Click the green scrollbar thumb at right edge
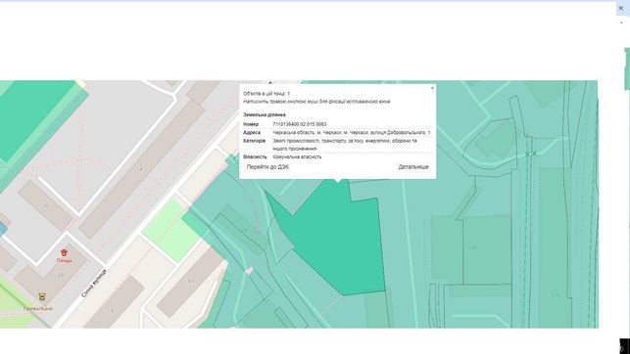This screenshot has width=630, height=354. pos(627,69)
